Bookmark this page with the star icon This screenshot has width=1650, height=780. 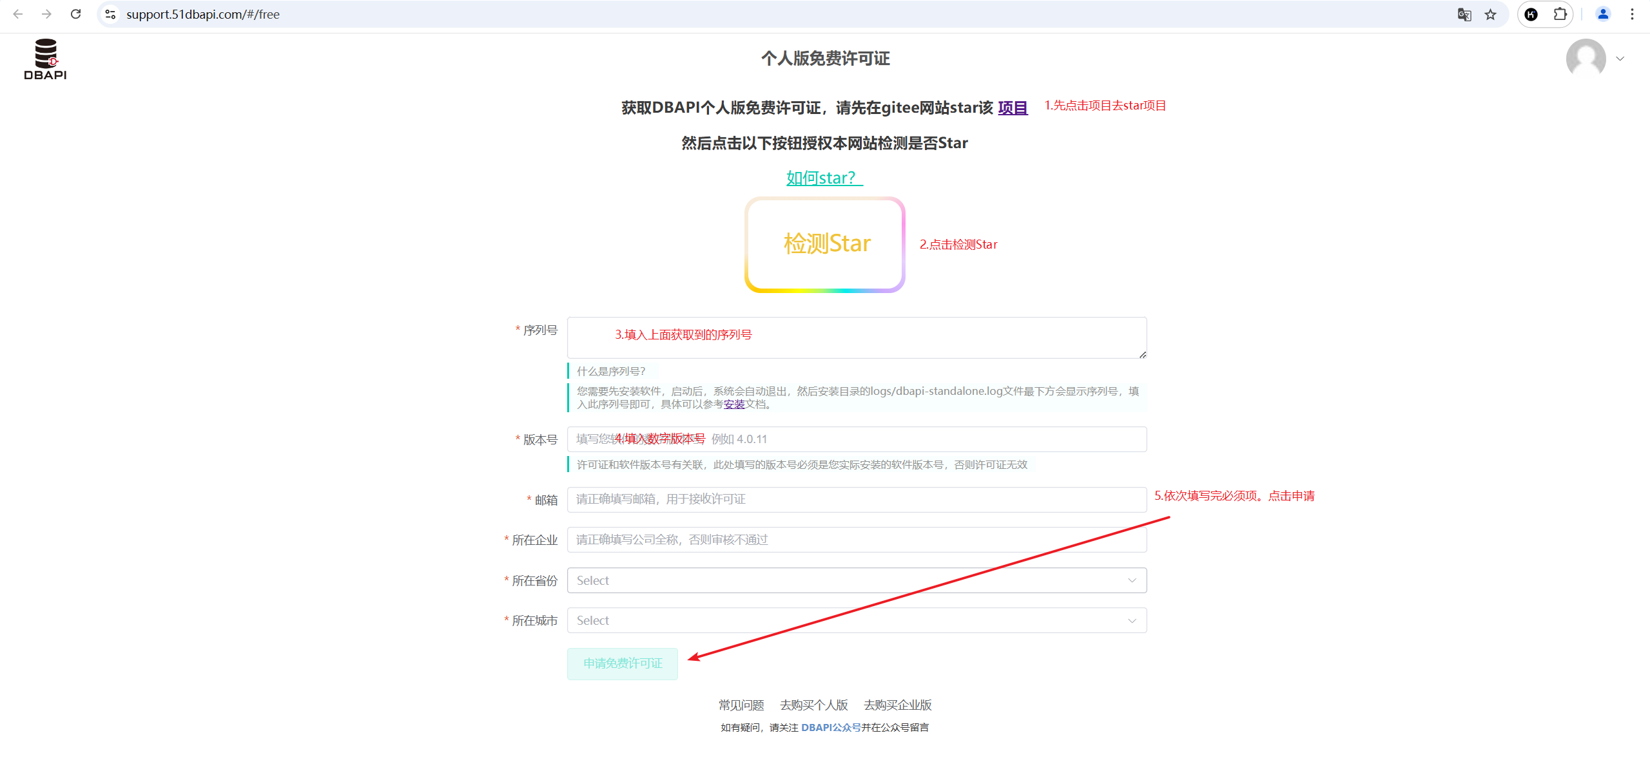1491,14
